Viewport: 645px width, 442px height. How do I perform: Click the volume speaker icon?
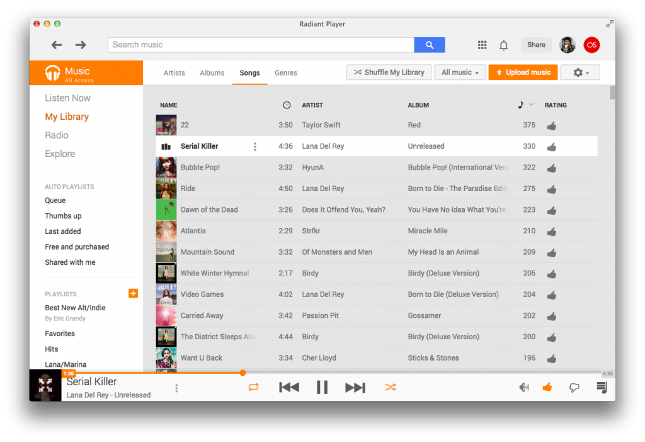point(523,387)
